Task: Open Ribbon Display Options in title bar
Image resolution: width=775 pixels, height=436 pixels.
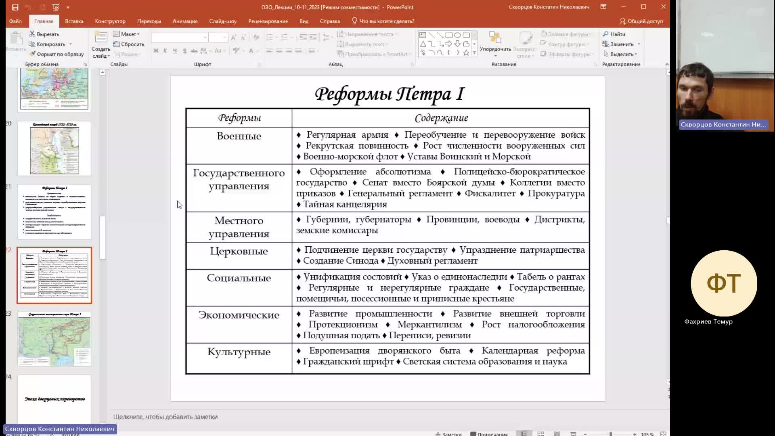Action: [603, 7]
